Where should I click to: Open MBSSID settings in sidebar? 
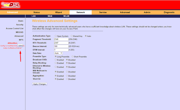[x=19, y=32]
